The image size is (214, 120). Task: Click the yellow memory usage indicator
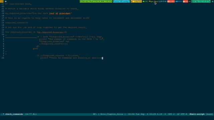coord(136,1)
